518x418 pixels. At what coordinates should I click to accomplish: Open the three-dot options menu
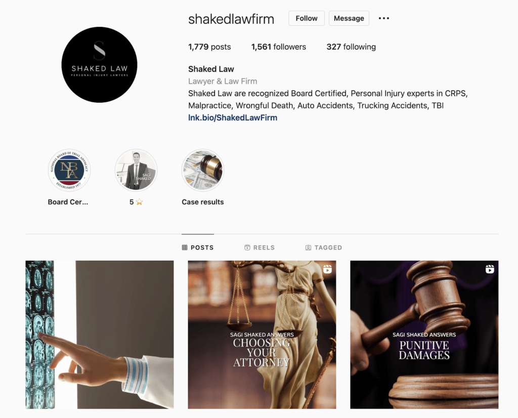click(383, 18)
